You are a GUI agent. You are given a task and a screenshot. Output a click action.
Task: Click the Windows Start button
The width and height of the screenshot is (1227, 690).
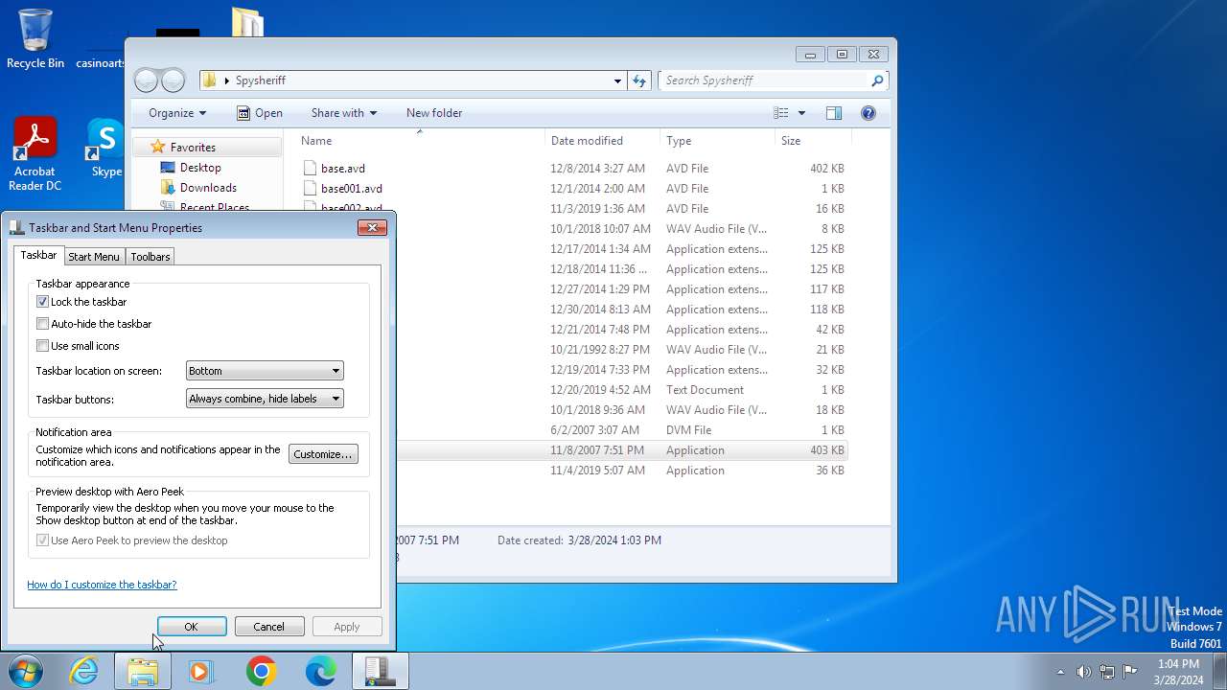25,671
